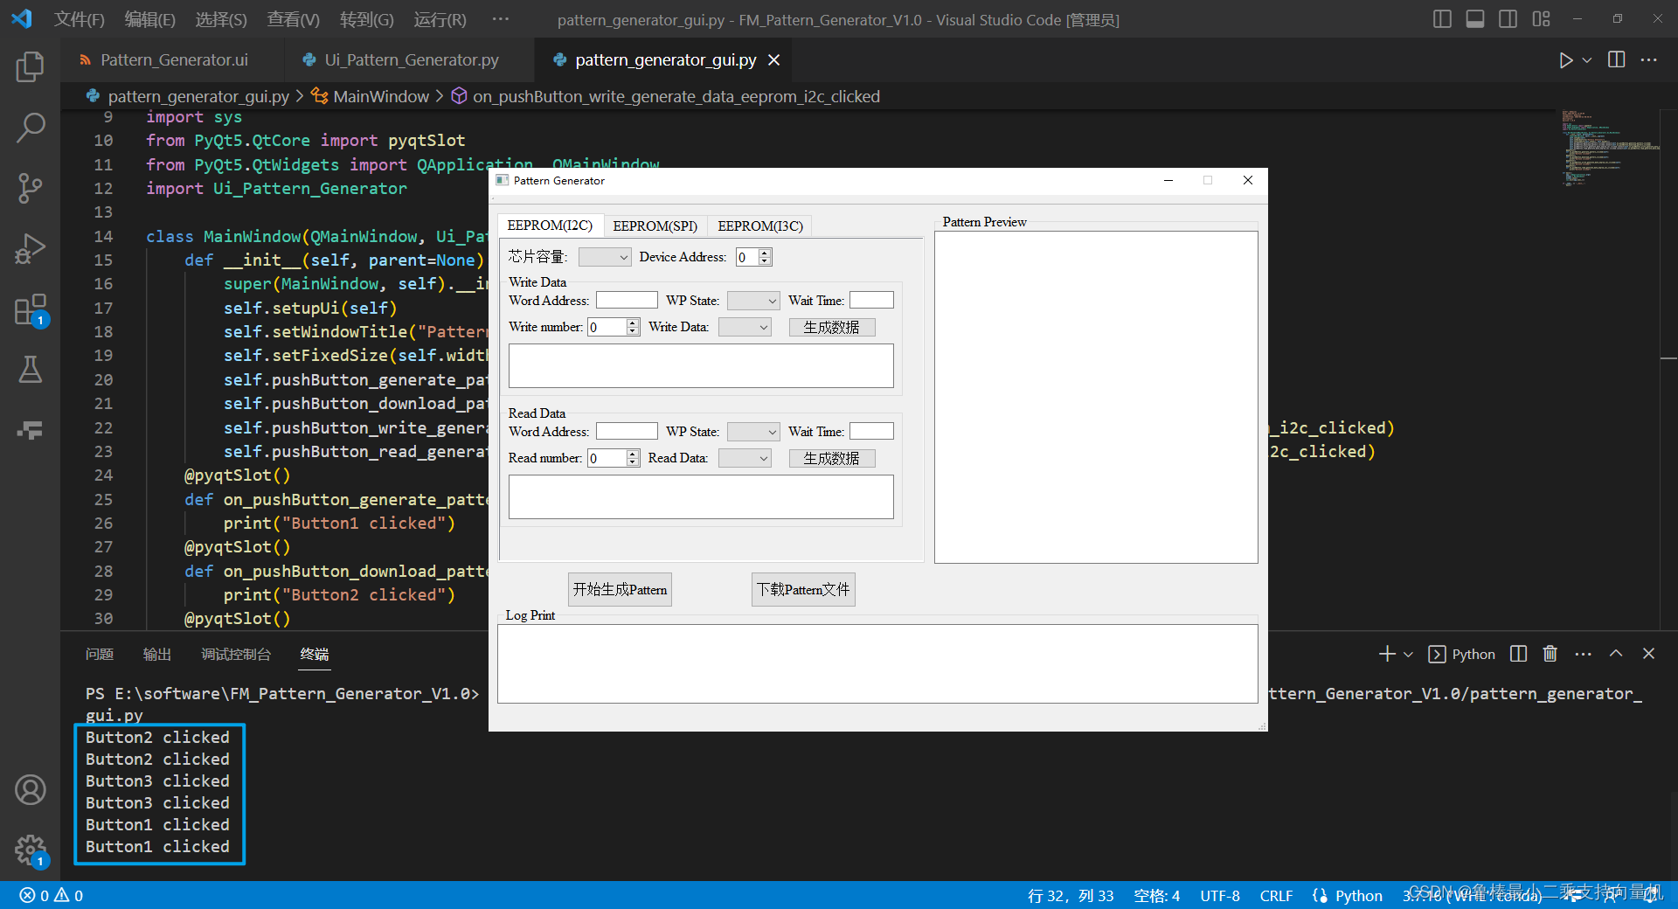This screenshot has width=1678, height=909.
Task: Open the Source Control panel icon
Action: click(31, 188)
